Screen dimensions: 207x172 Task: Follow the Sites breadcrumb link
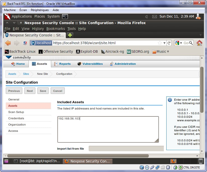26,74
